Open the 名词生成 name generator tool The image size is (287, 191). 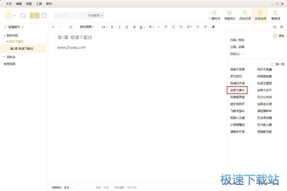(260, 15)
